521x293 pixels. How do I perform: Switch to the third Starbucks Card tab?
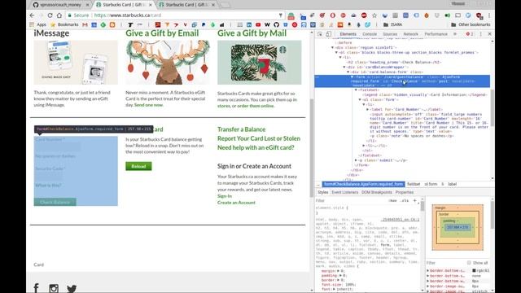[x=186, y=5]
